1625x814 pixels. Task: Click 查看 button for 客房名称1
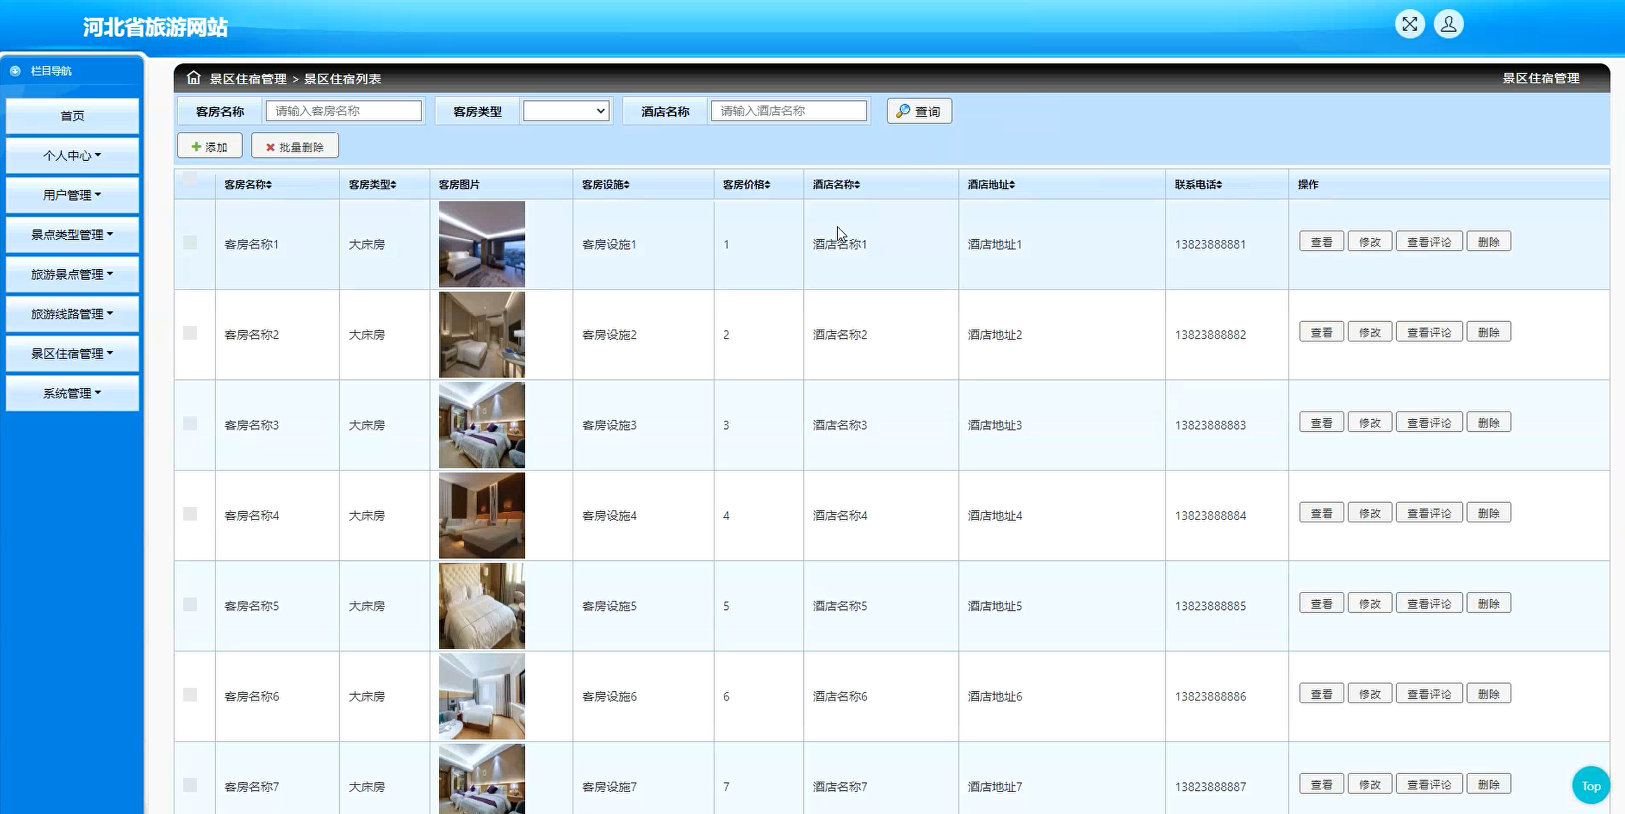(1322, 242)
